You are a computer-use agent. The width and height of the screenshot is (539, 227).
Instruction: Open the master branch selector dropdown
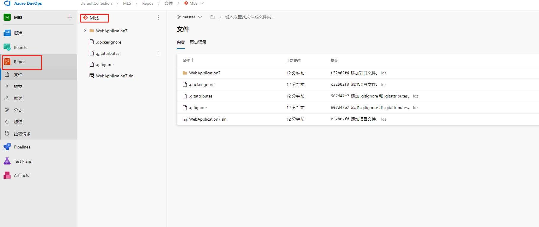tap(189, 17)
